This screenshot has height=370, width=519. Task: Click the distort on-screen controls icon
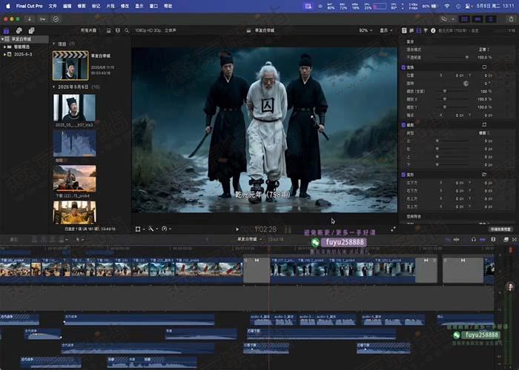484,175
